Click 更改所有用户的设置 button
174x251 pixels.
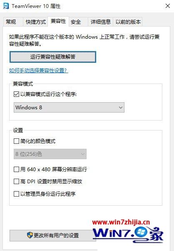click(53, 236)
